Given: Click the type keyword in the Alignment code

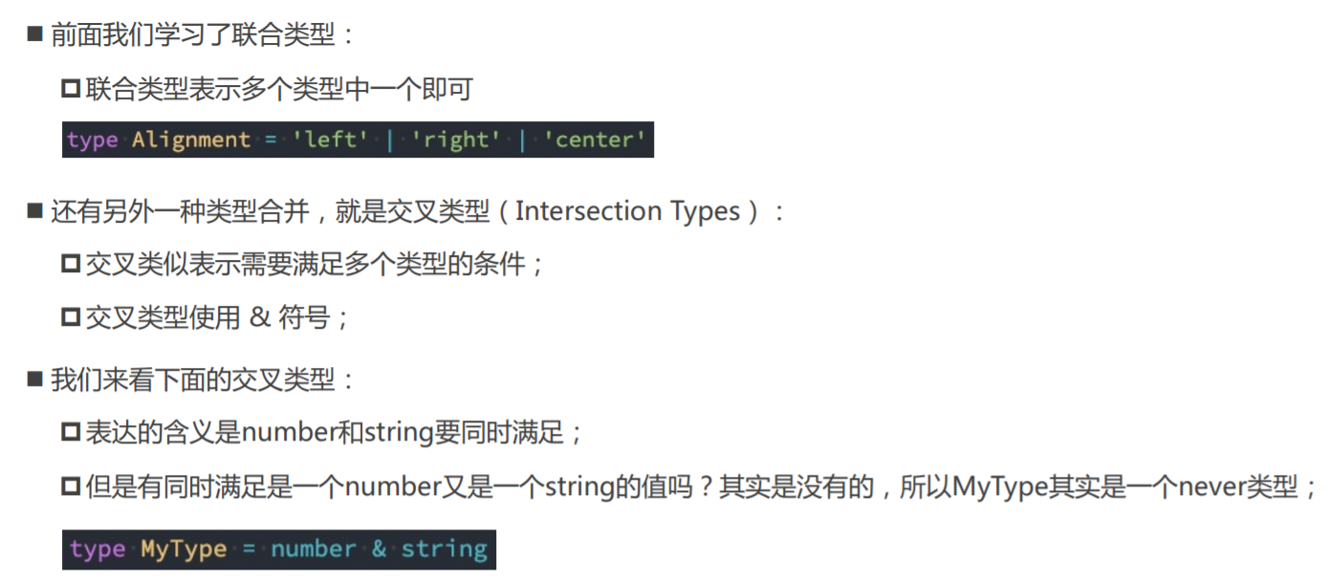Looking at the screenshot, I should [x=93, y=140].
